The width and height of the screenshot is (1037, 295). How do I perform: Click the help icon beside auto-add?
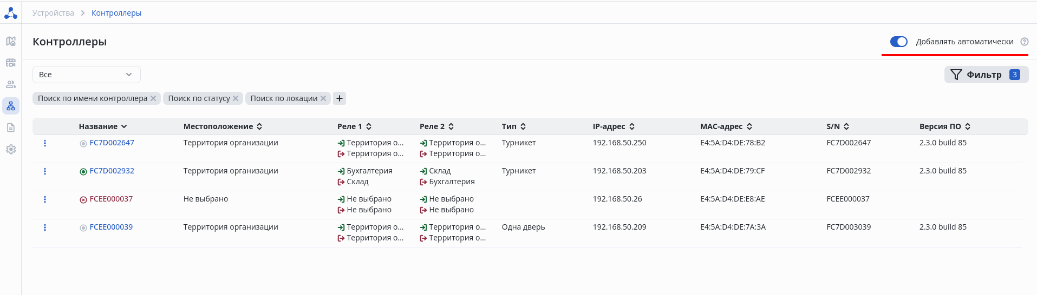tap(1024, 42)
